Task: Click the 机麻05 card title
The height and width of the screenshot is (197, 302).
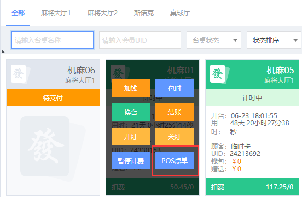Action: click(x=280, y=70)
